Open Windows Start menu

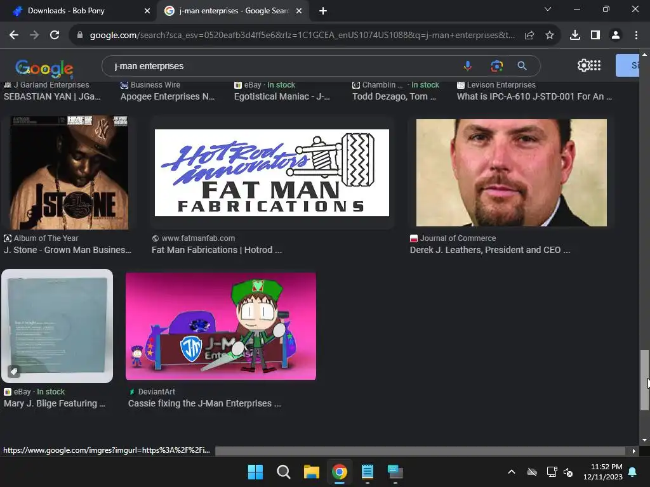point(255,472)
